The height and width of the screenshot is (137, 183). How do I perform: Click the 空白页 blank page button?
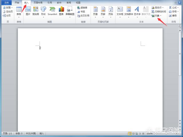8,12
